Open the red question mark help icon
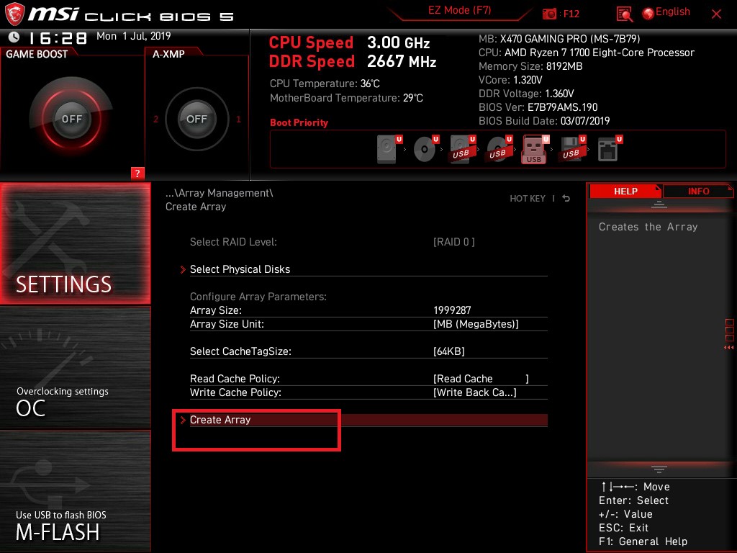737x553 pixels. (137, 173)
